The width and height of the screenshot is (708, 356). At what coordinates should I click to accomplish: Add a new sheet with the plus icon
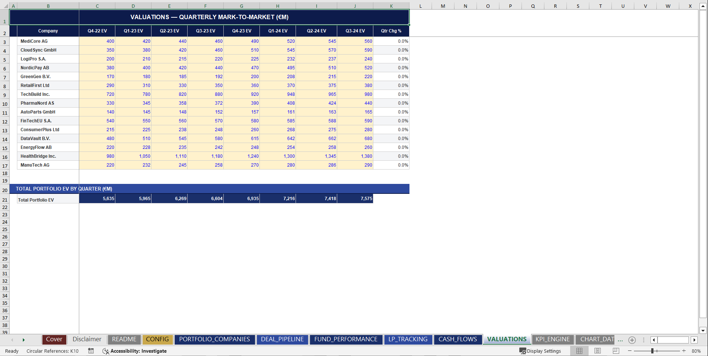tap(632, 340)
